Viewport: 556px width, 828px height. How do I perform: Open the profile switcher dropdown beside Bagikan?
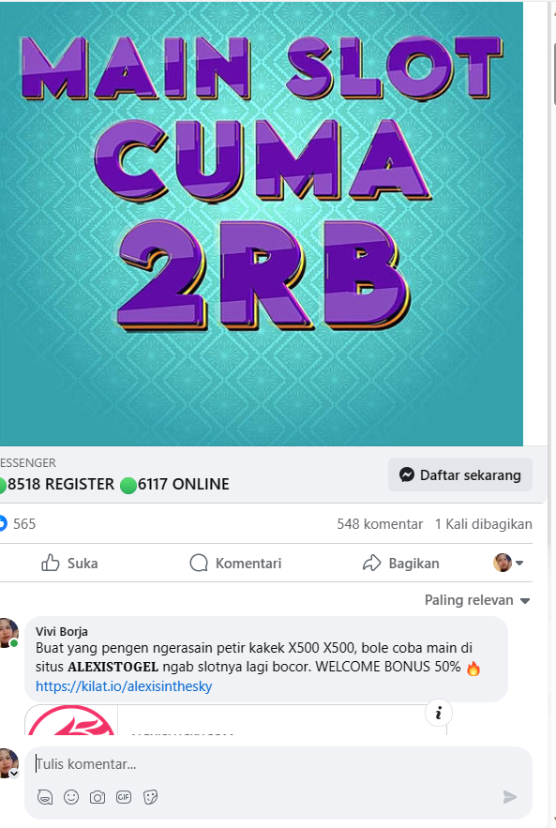click(x=508, y=563)
